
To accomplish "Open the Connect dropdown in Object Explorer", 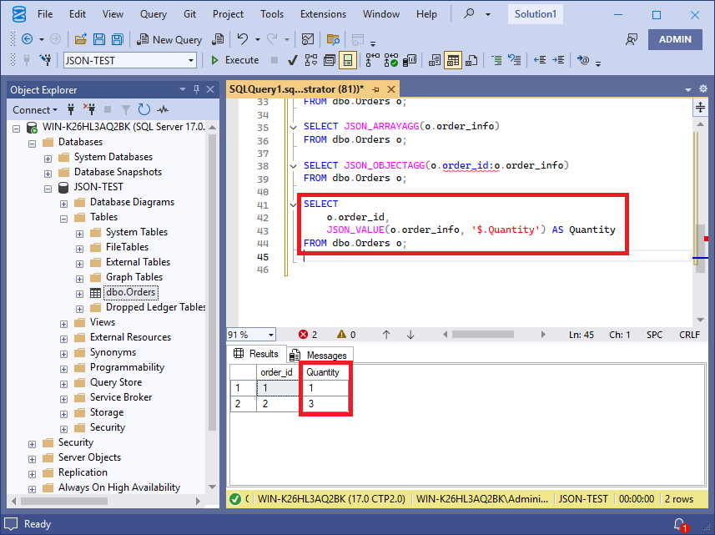I will point(35,110).
